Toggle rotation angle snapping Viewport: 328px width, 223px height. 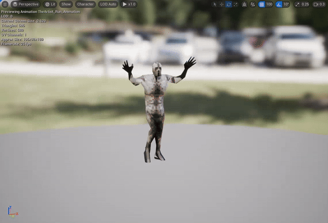click(x=279, y=4)
